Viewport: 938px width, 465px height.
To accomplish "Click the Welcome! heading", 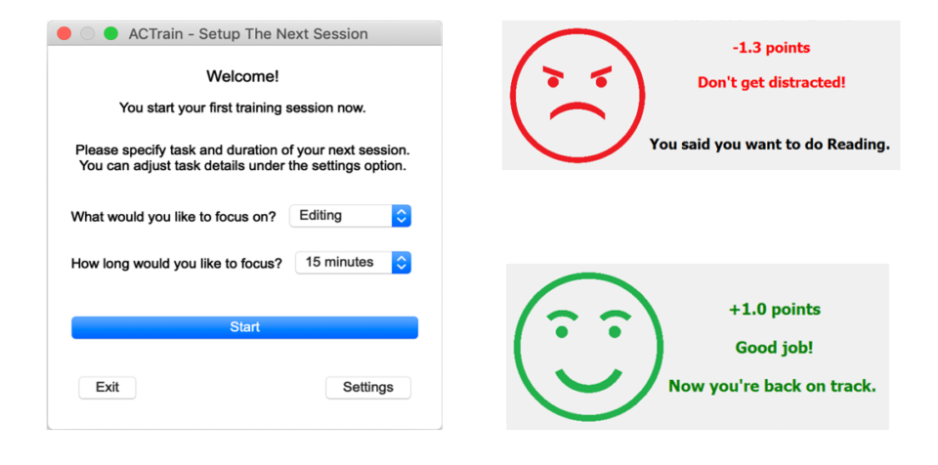I will coord(242,76).
